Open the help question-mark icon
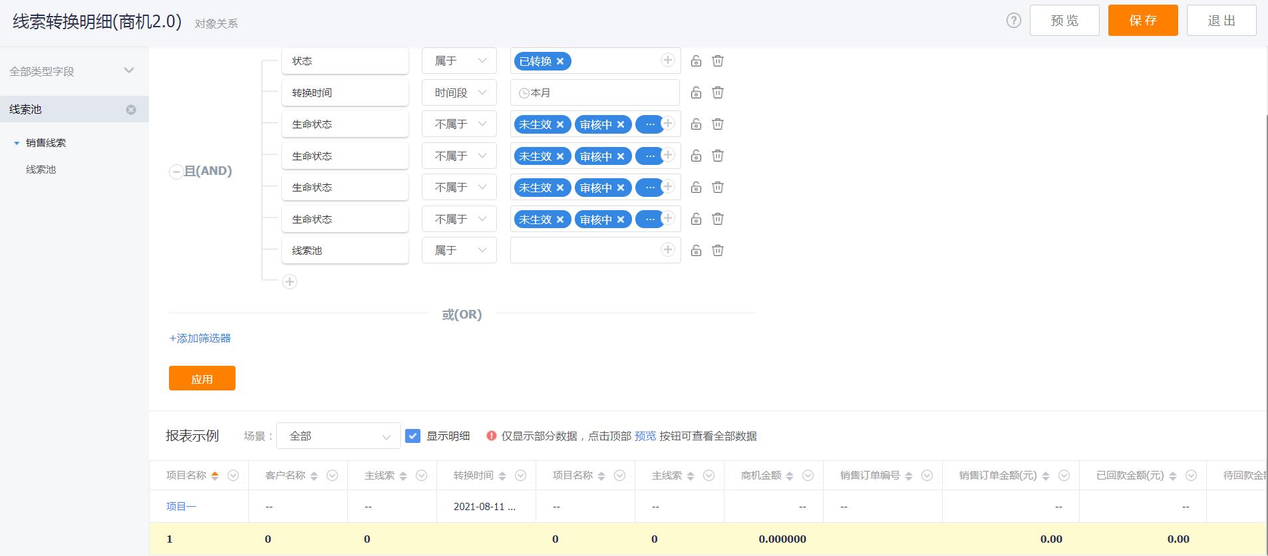The height and width of the screenshot is (556, 1268). point(1013,21)
